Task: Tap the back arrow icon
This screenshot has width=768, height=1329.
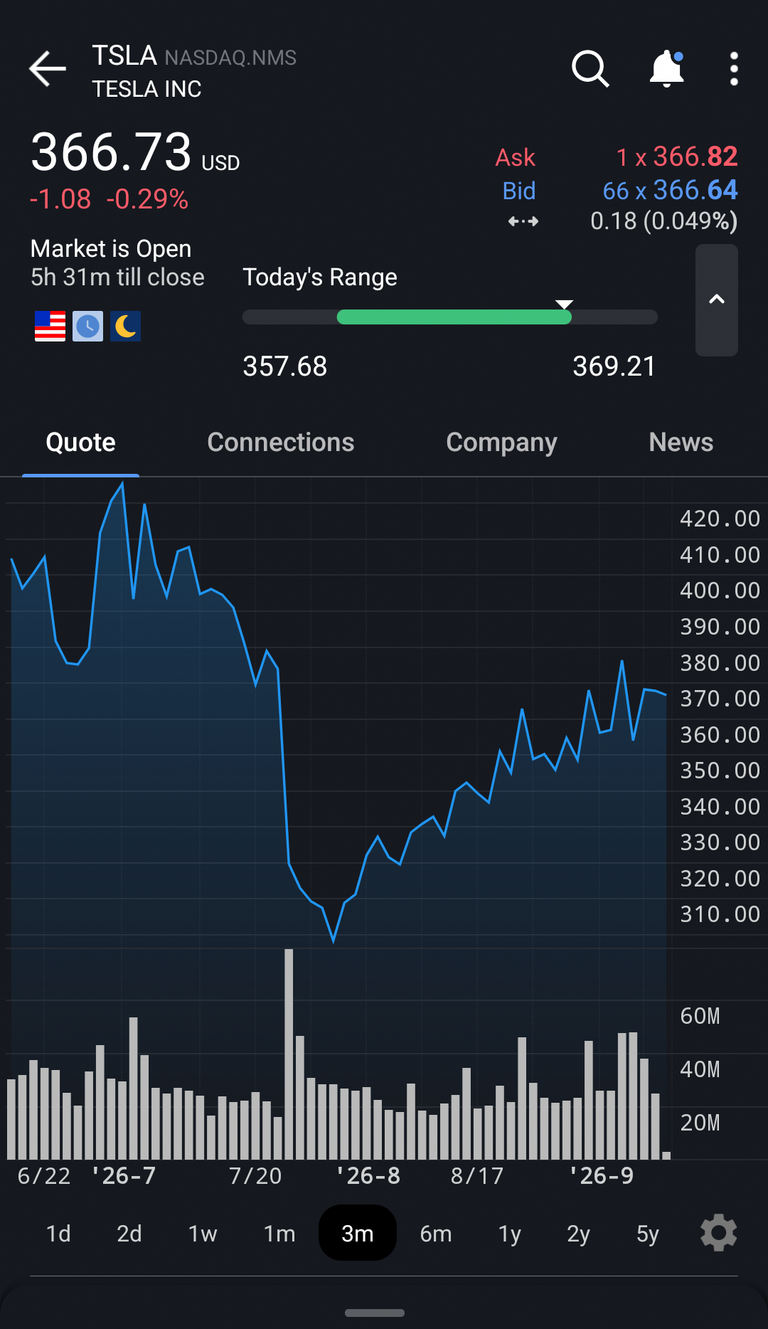Action: click(48, 69)
